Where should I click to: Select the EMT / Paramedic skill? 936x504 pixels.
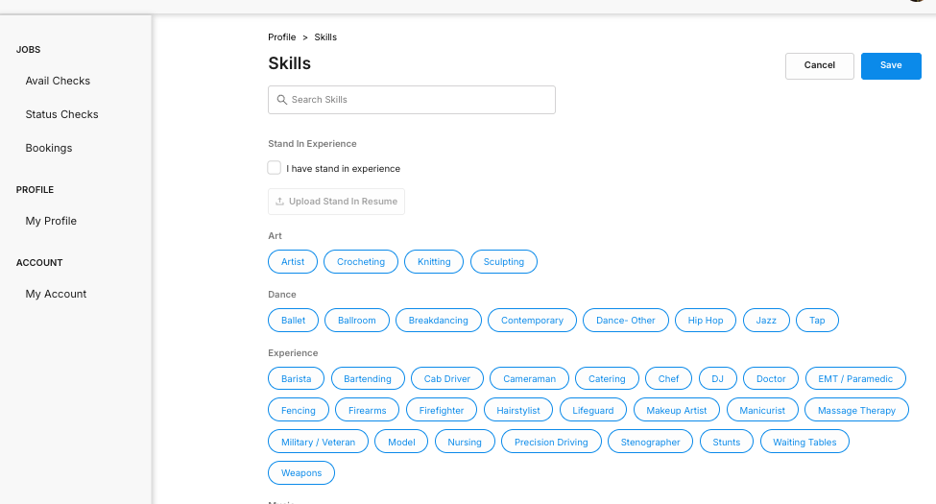point(854,378)
